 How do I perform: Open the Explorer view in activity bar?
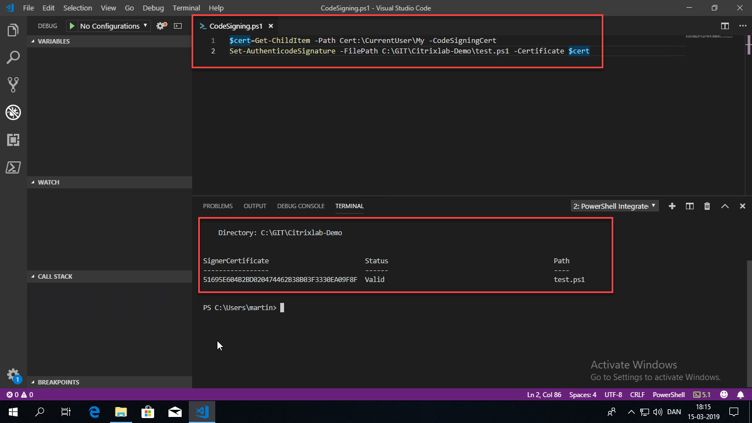(13, 30)
